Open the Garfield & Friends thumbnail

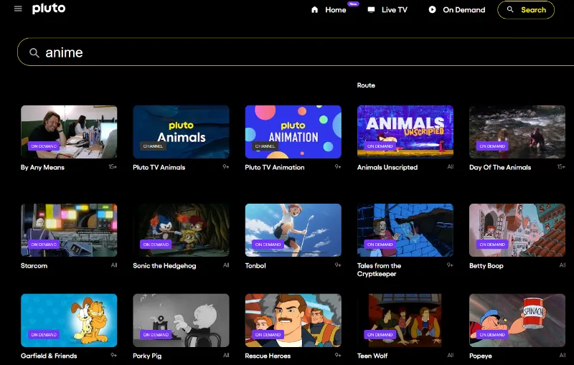(69, 320)
